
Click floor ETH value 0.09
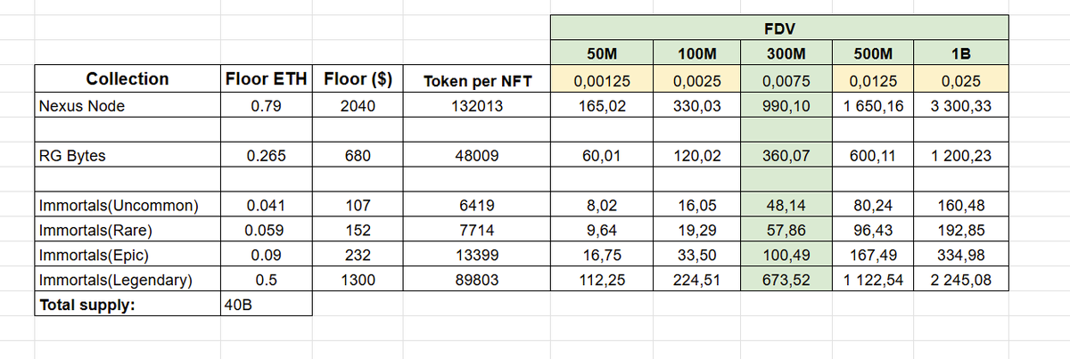(267, 256)
